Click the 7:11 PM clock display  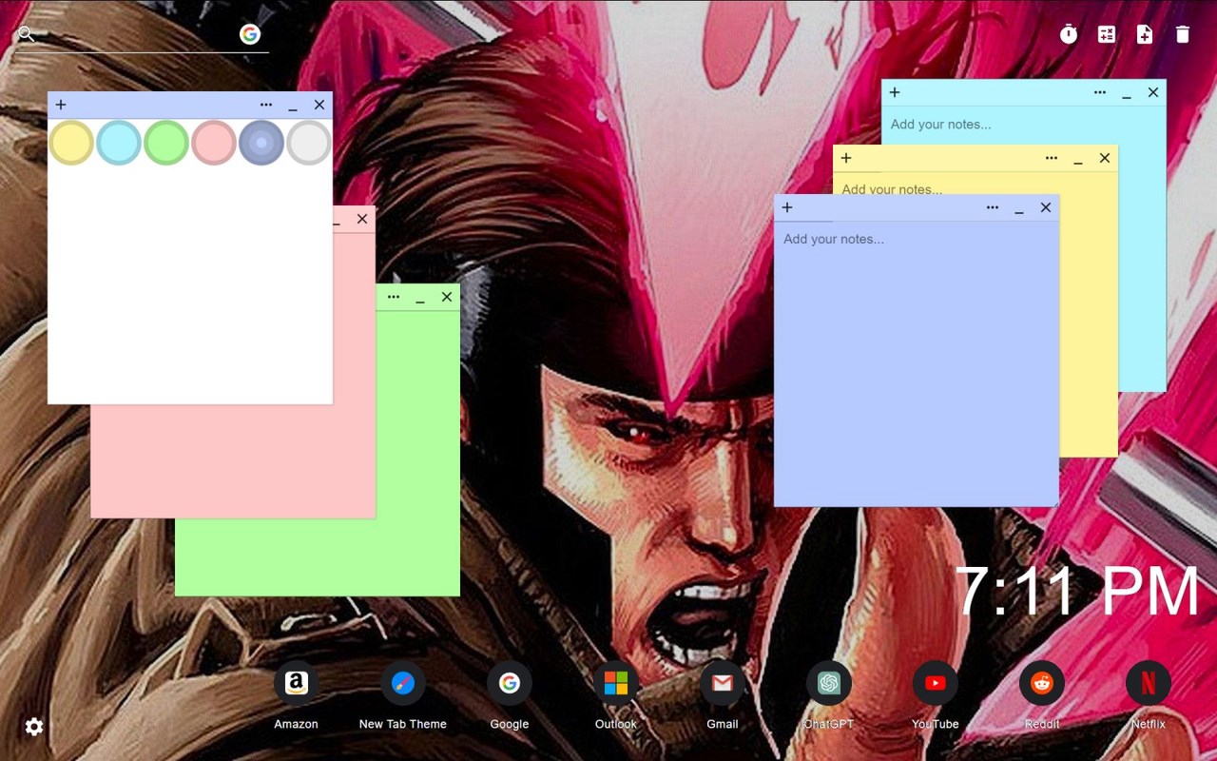pyautogui.click(x=1077, y=592)
